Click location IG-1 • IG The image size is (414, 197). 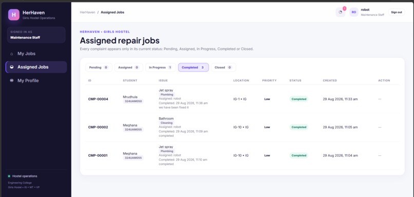coord(240,99)
